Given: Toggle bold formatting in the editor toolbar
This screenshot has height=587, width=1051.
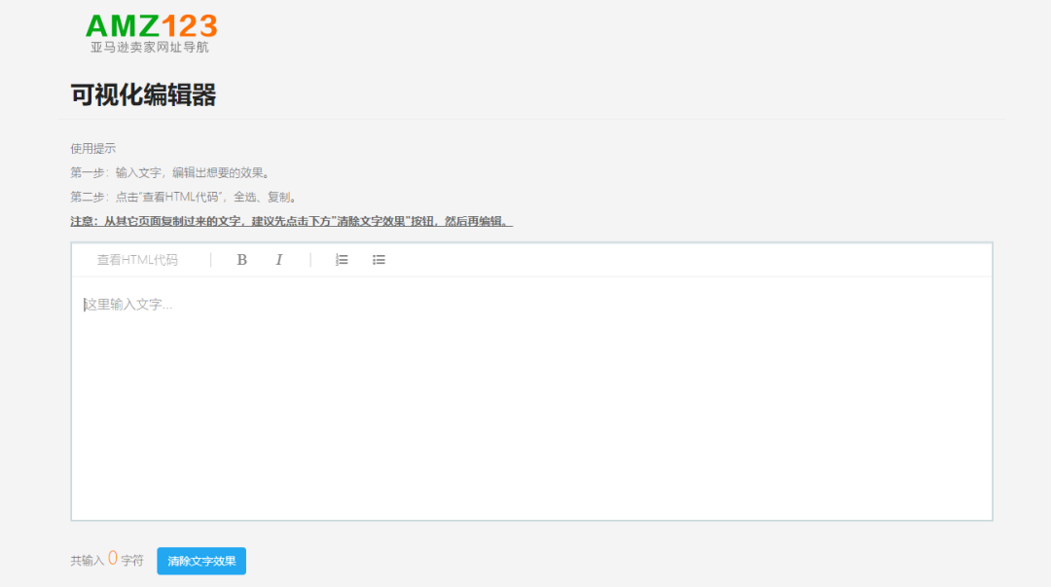Looking at the screenshot, I should tap(242, 260).
